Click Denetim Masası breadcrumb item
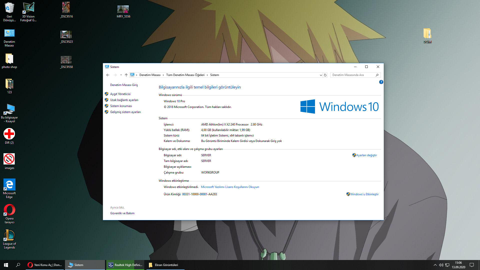This screenshot has width=480, height=270. point(150,75)
